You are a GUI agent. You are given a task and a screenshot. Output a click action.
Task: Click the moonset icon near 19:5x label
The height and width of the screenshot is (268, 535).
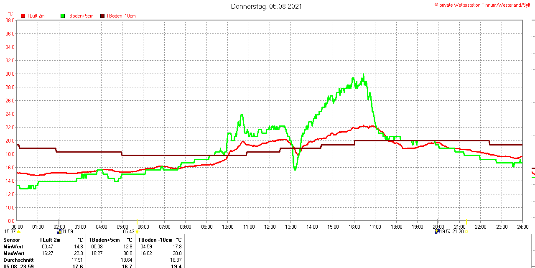pos(437,232)
